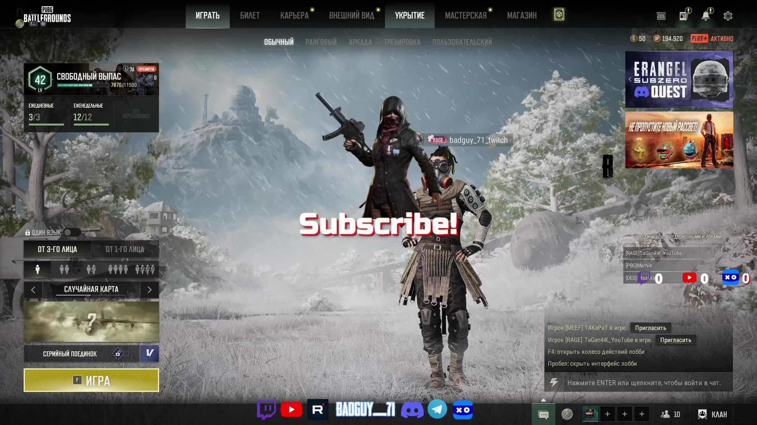Open the Магазин tab
This screenshot has width=757, height=425.
(522, 15)
